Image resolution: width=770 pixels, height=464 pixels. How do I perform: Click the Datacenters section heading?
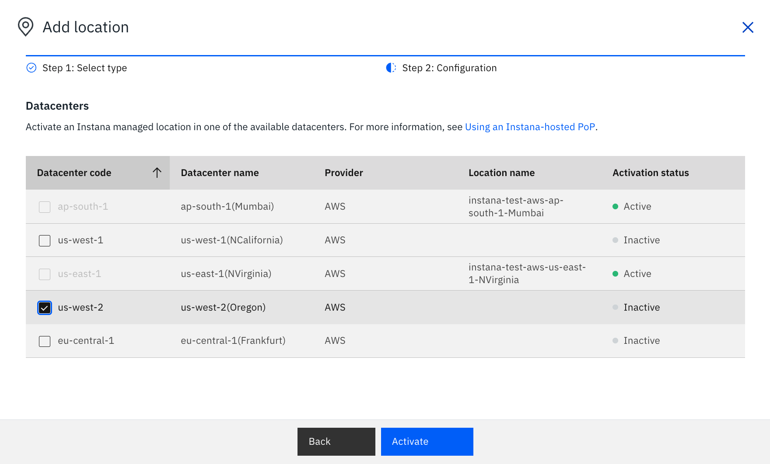(57, 106)
